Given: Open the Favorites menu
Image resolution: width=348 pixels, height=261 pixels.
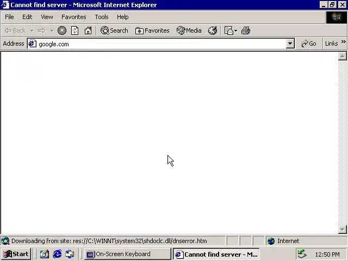Looking at the screenshot, I should pyautogui.click(x=74, y=17).
